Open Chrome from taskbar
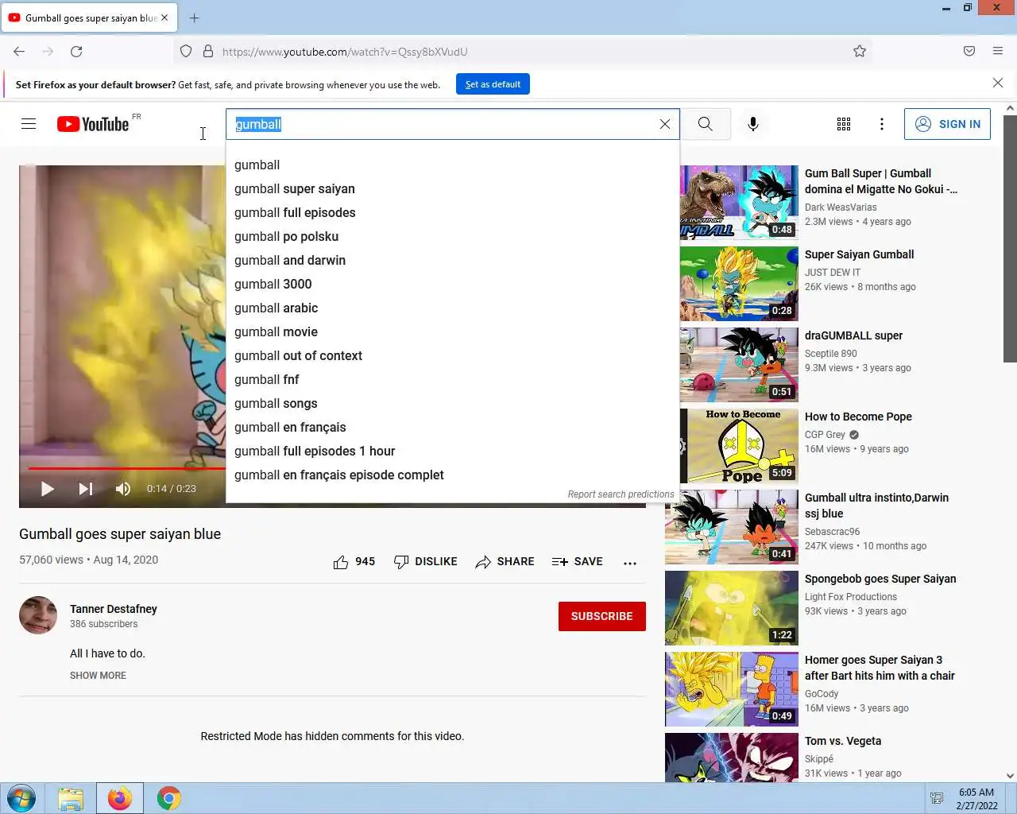The width and height of the screenshot is (1017, 814). (168, 798)
